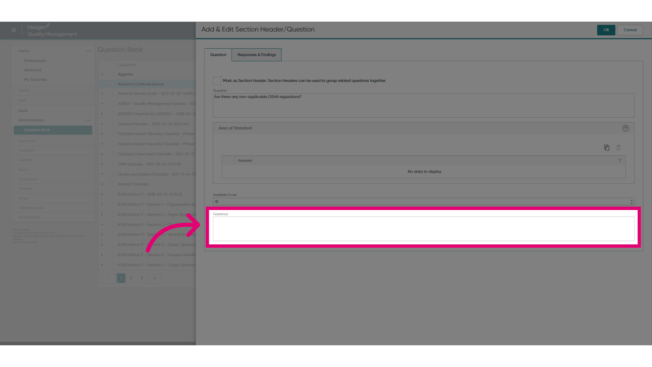Click the Cancel button
652x367 pixels.
pos(630,30)
